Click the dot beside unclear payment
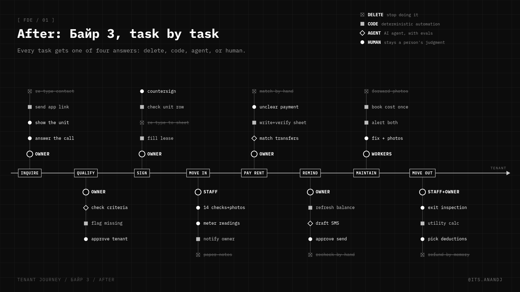Screen dimensions: 520x292 pos(254,107)
